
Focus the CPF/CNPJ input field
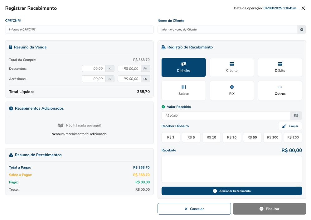(79, 30)
